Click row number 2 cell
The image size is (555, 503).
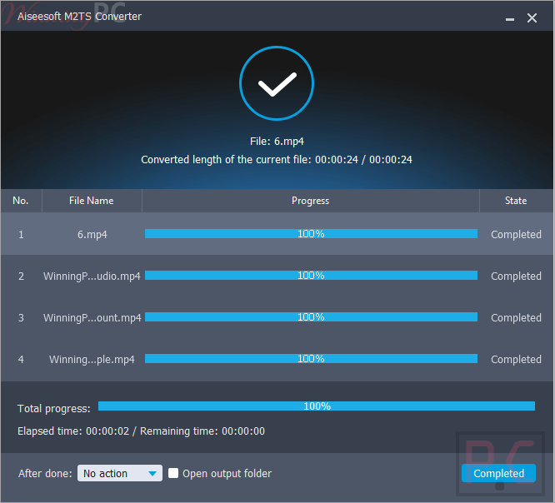point(21,276)
